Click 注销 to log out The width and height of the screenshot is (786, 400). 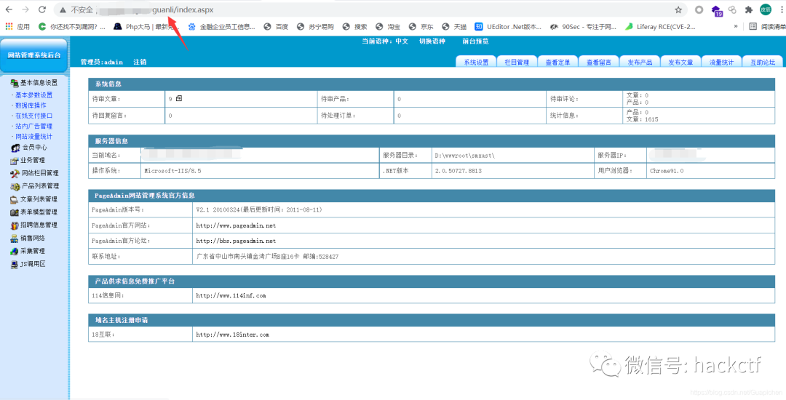140,62
